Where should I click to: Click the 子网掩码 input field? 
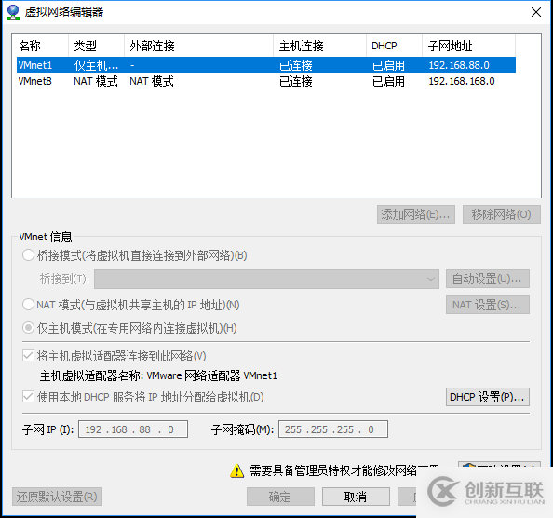click(x=333, y=429)
